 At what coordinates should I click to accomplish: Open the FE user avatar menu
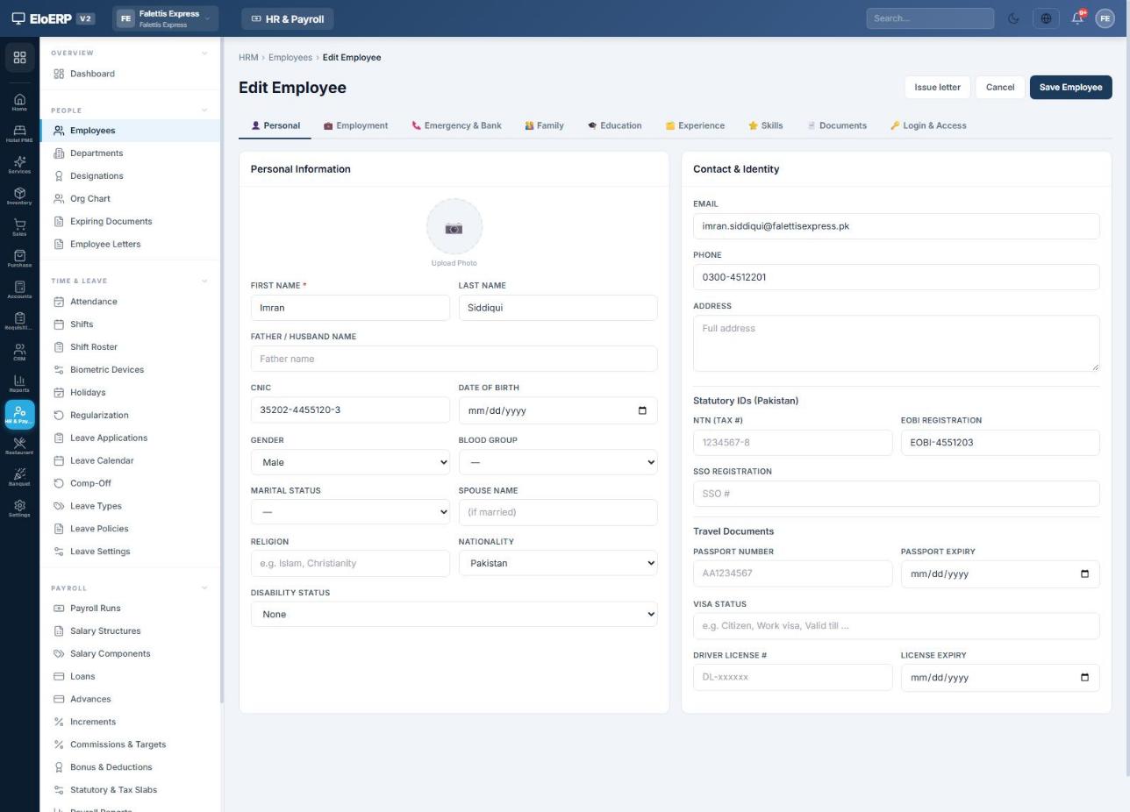[x=1105, y=18]
